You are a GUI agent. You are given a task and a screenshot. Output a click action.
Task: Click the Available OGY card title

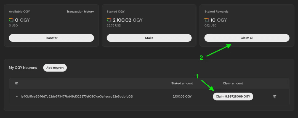tap(19, 12)
